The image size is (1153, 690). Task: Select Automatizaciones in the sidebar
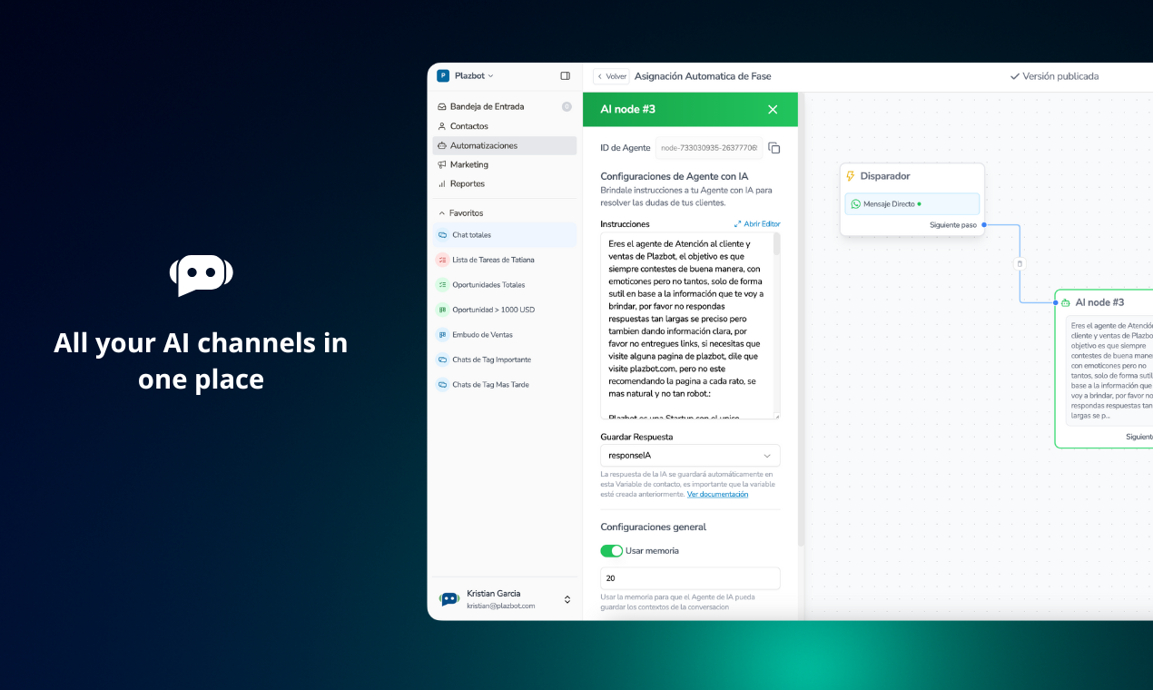click(504, 145)
